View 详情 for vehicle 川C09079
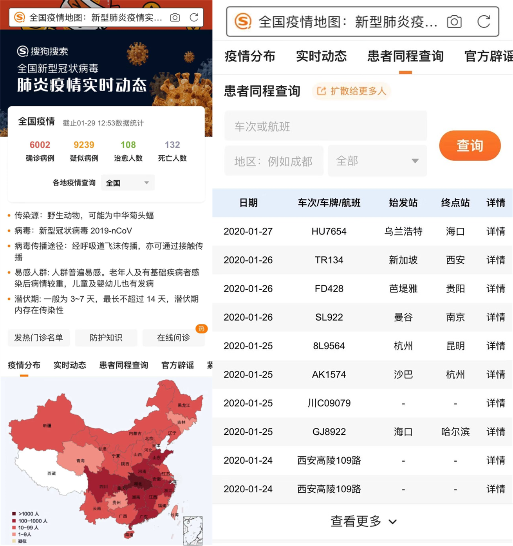The image size is (513, 546). [x=496, y=403]
